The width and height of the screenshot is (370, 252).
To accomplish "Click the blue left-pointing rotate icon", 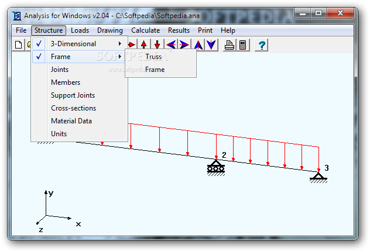I will tap(171, 44).
